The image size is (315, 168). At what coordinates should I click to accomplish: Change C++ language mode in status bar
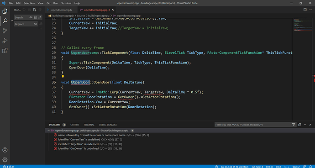pos(287,167)
